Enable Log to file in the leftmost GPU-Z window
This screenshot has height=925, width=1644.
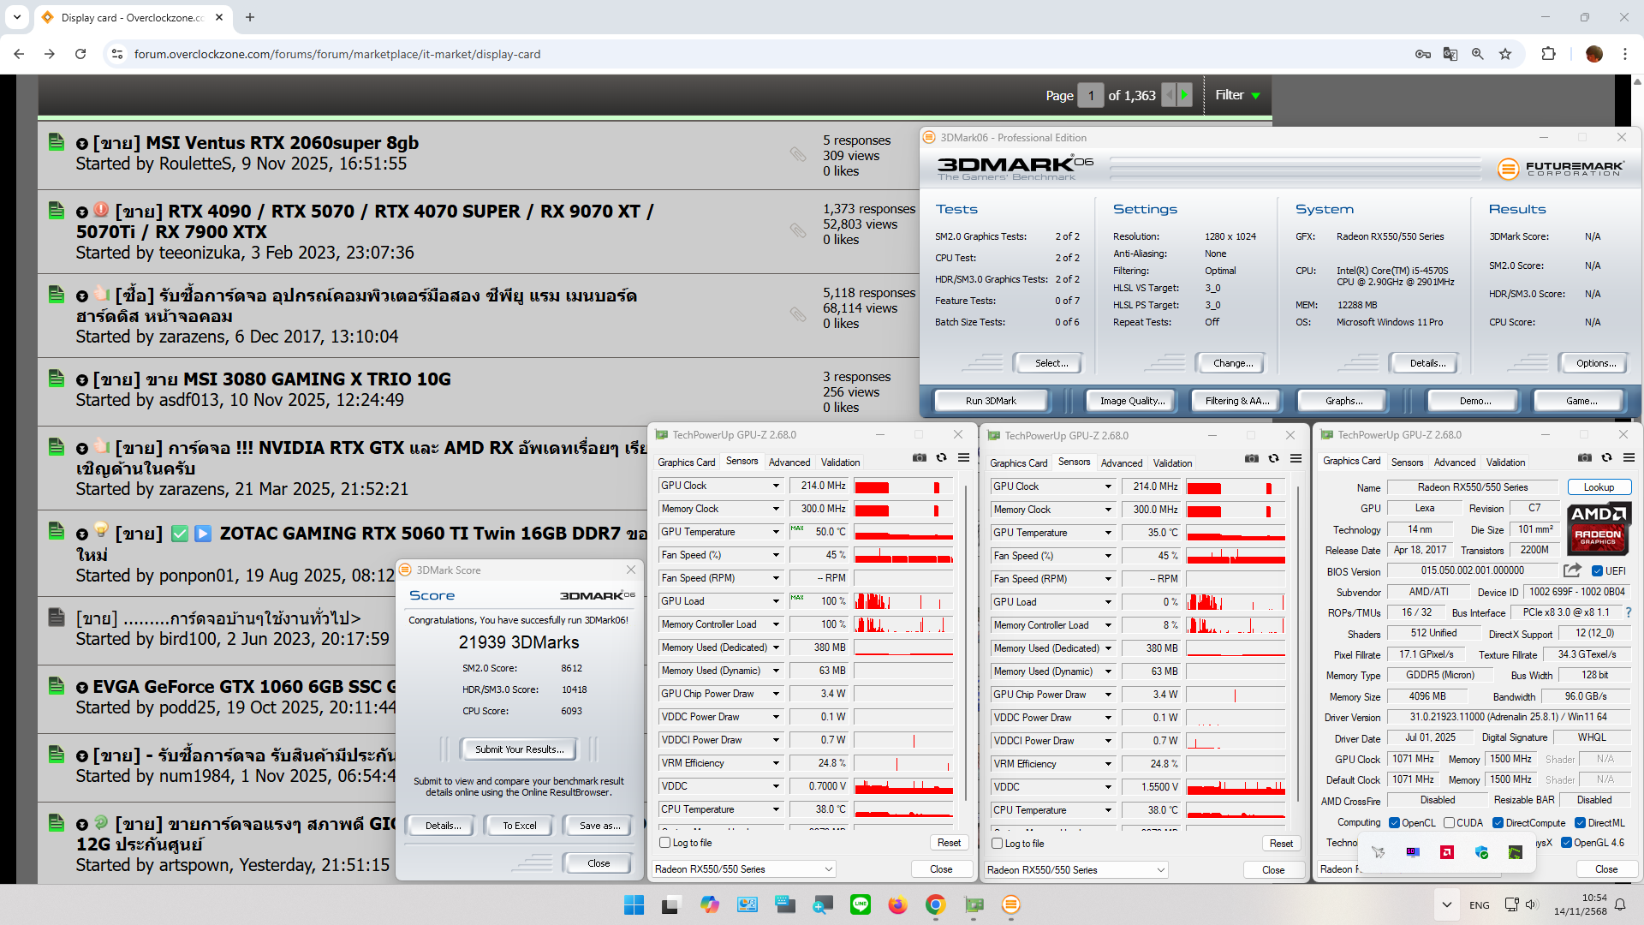pos(665,843)
